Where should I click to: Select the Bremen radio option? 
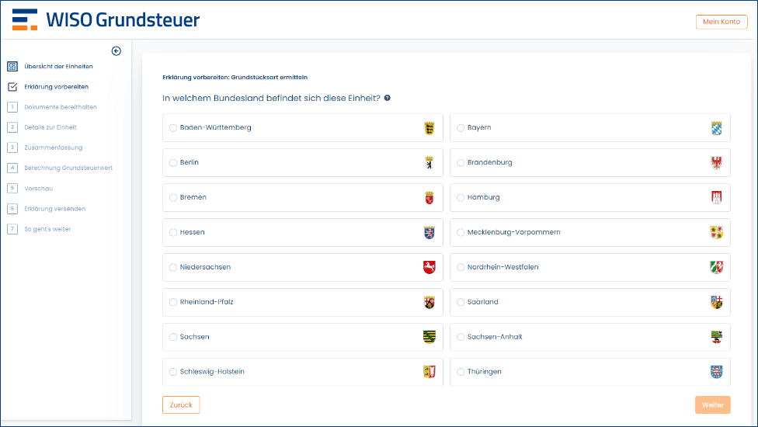[173, 197]
